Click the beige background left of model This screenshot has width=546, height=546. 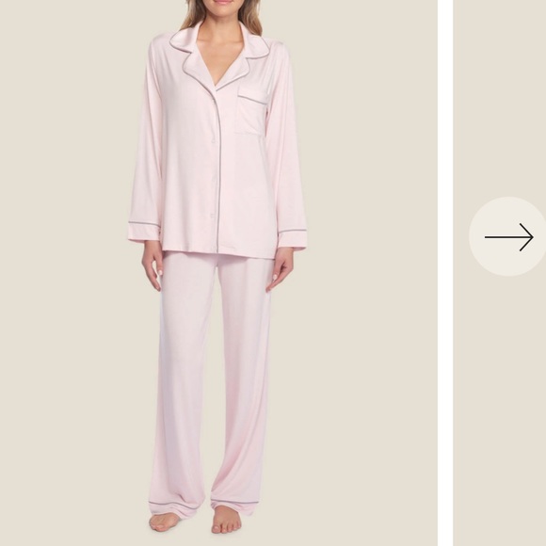[66, 273]
